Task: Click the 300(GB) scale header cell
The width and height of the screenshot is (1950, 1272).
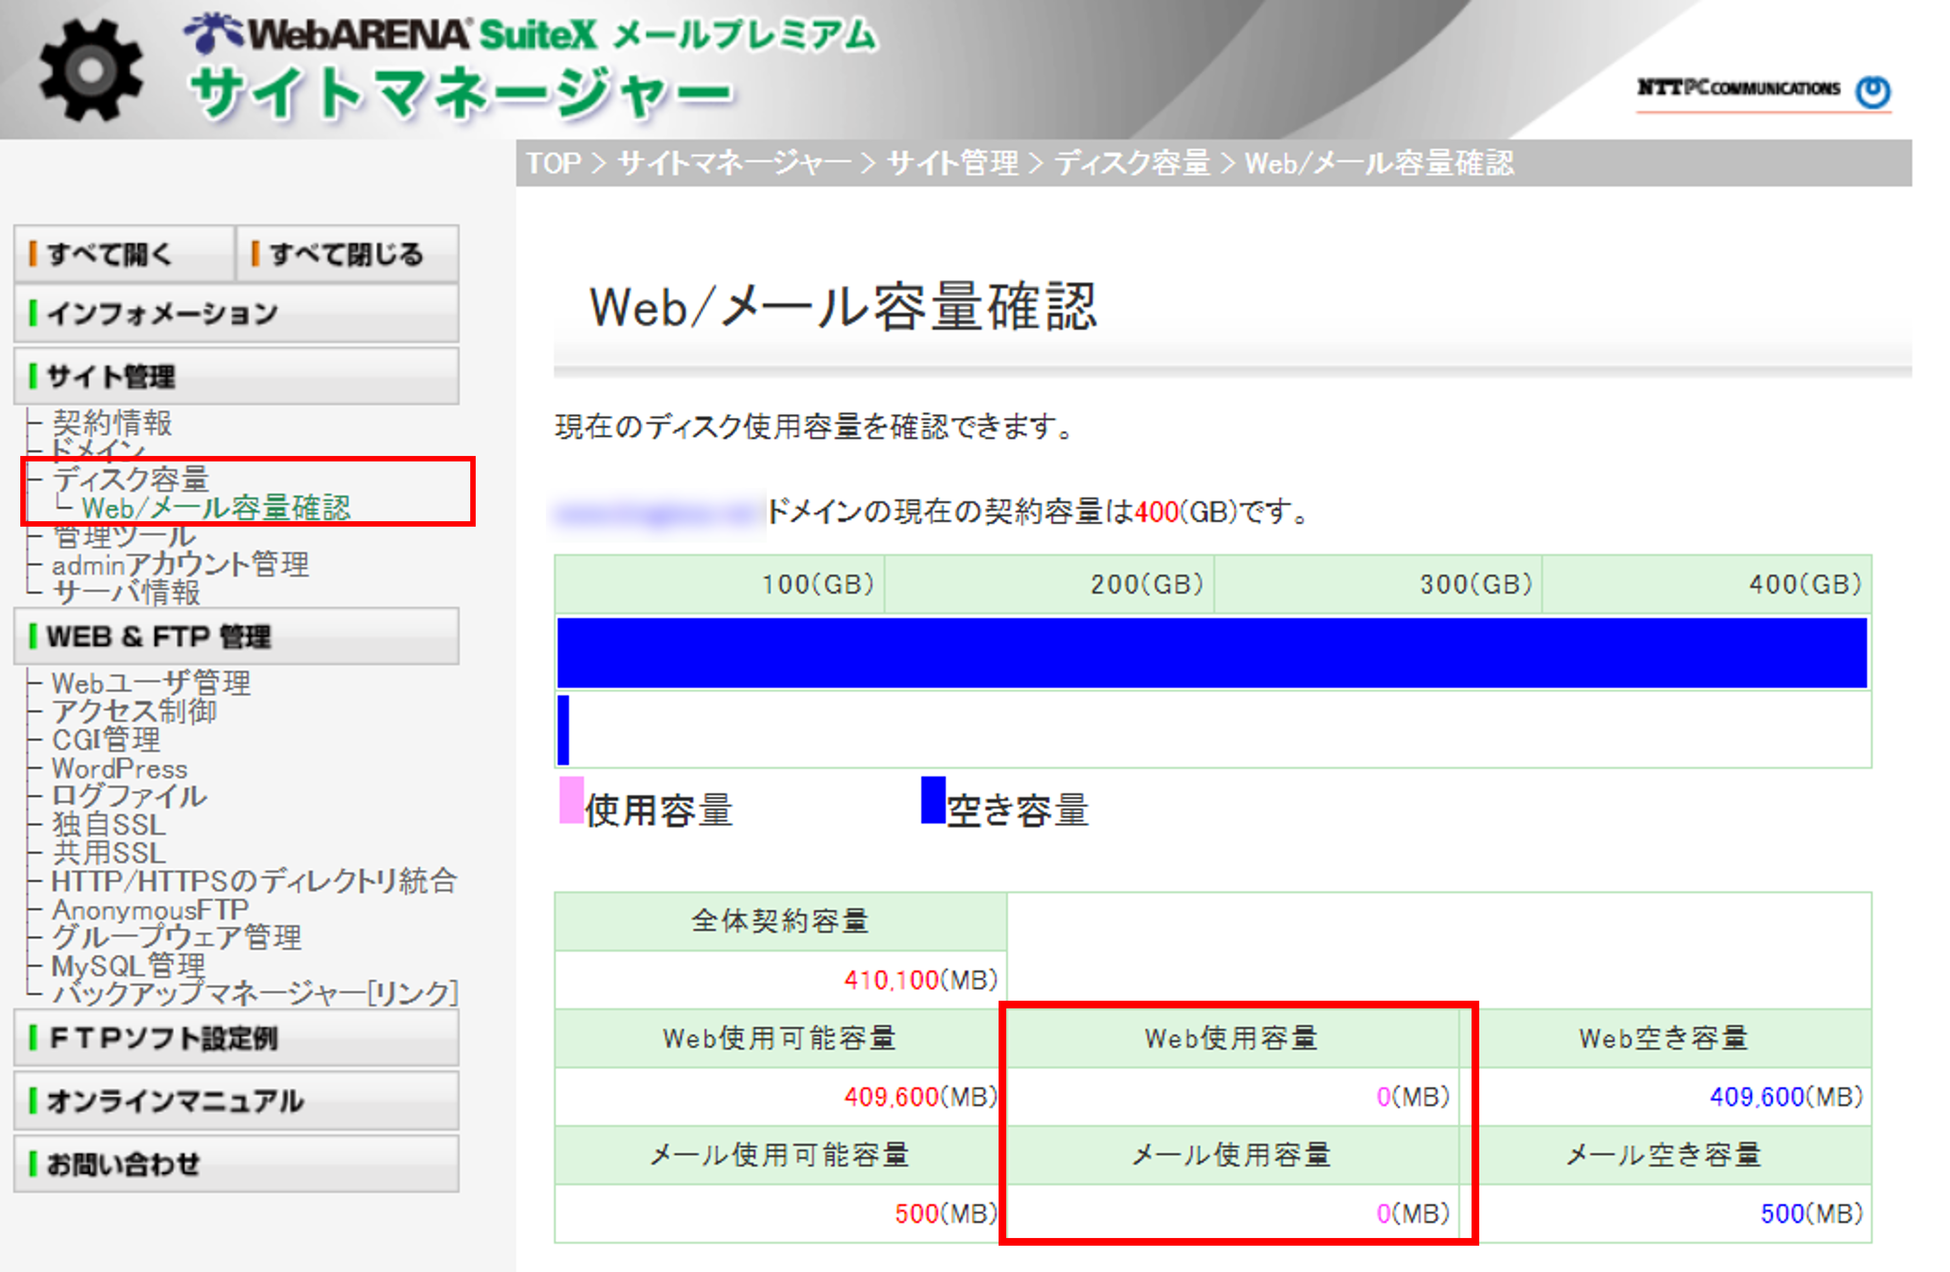Action: click(x=1378, y=585)
